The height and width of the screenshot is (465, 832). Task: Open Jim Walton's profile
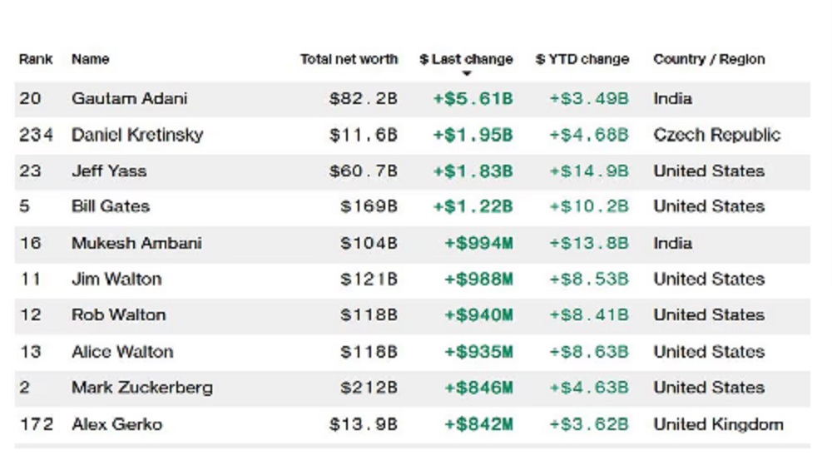pyautogui.click(x=116, y=279)
